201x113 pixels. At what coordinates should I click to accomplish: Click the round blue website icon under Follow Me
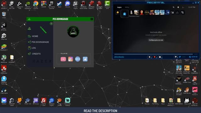[78, 59]
